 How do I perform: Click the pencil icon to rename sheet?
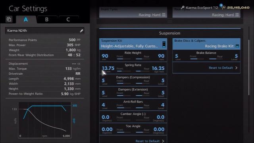click(x=81, y=31)
